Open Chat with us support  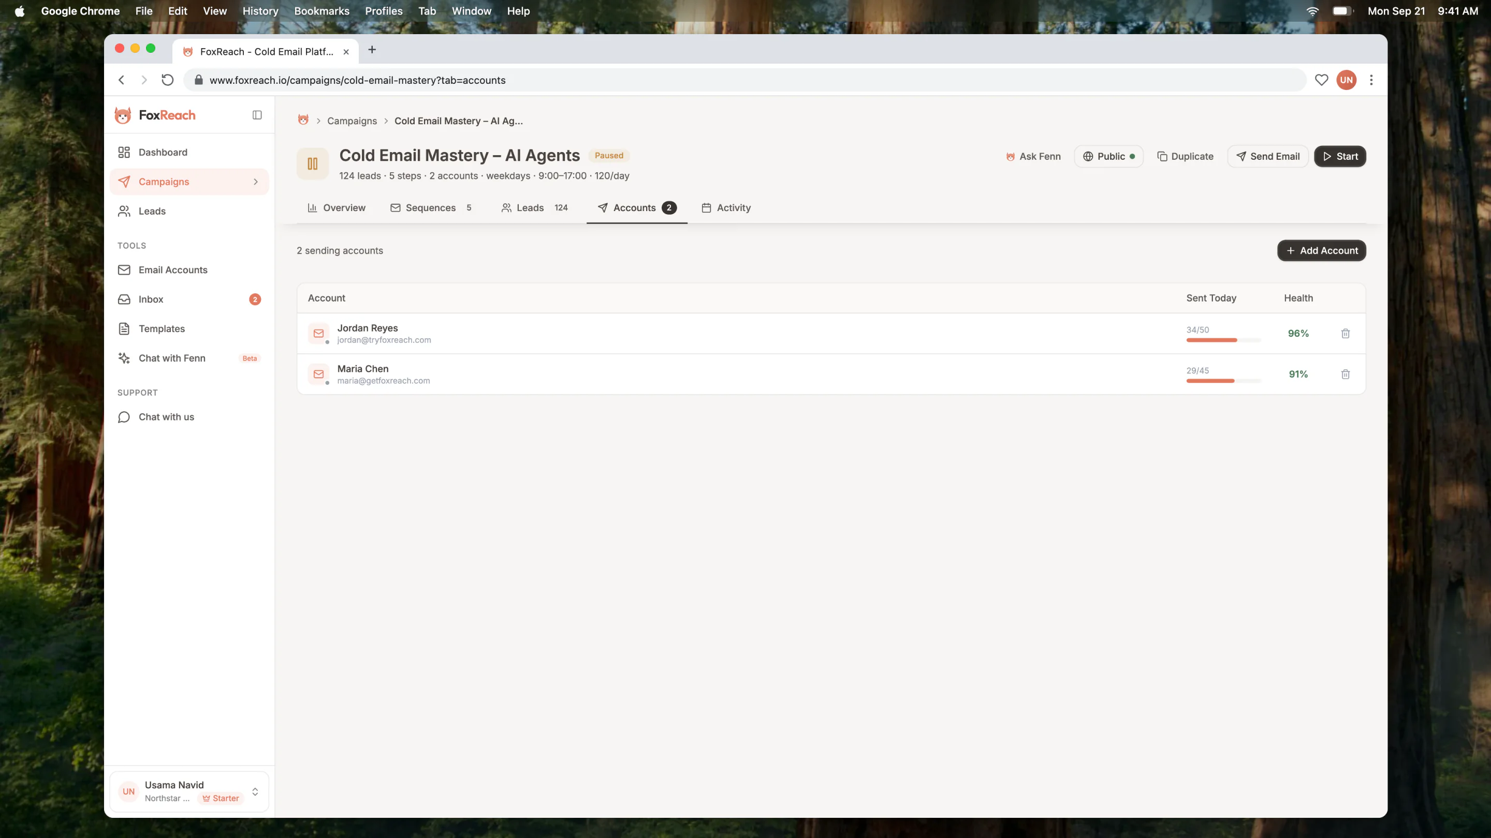[189, 417]
